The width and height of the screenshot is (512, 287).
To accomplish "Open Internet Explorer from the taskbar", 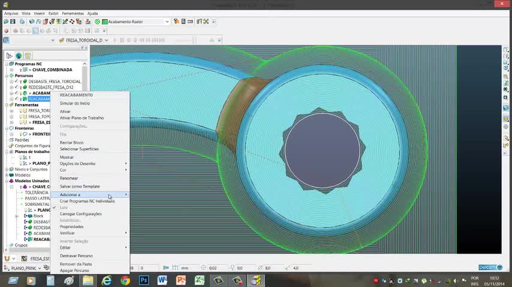I will [107, 280].
